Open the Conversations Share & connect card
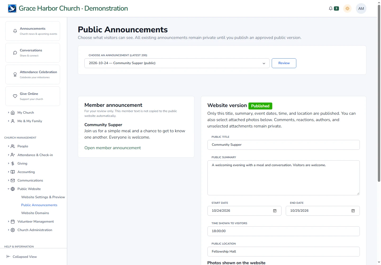 [33, 53]
